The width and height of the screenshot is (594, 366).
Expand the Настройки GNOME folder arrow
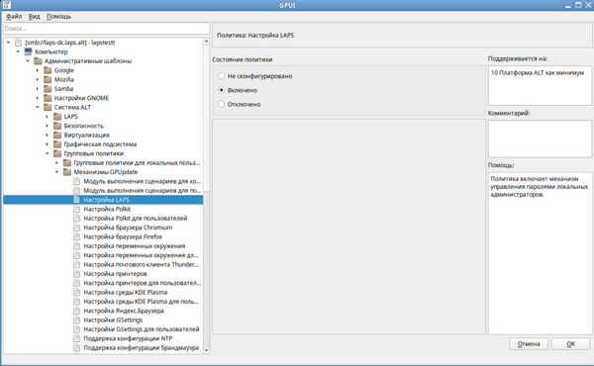click(38, 98)
